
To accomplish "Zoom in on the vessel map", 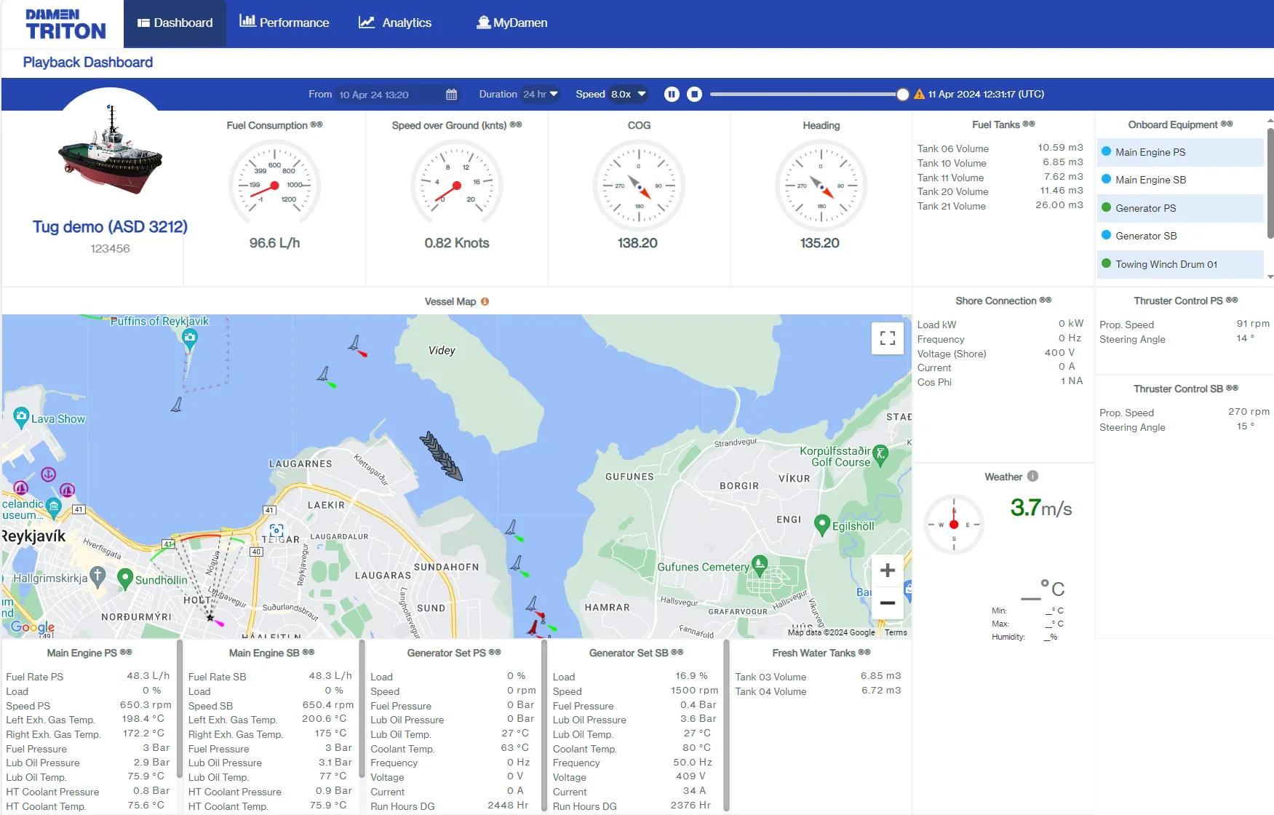I will (x=887, y=570).
